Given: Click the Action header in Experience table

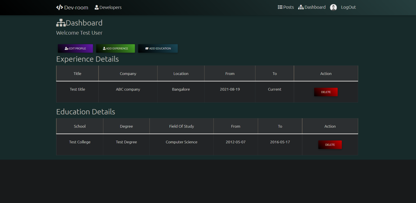Looking at the screenshot, I should coord(326,74).
